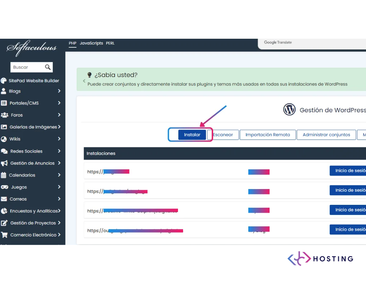Click the Google Translate bar
This screenshot has height=287, width=366.
(x=312, y=44)
